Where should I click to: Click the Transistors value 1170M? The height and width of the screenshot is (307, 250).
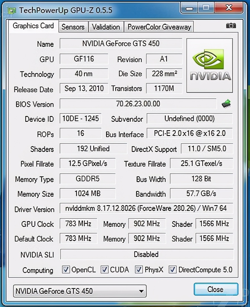(x=164, y=89)
